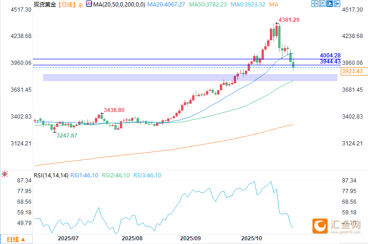Click the 【日线】 period label in the title
368x244 pixels.
pos(67,5)
